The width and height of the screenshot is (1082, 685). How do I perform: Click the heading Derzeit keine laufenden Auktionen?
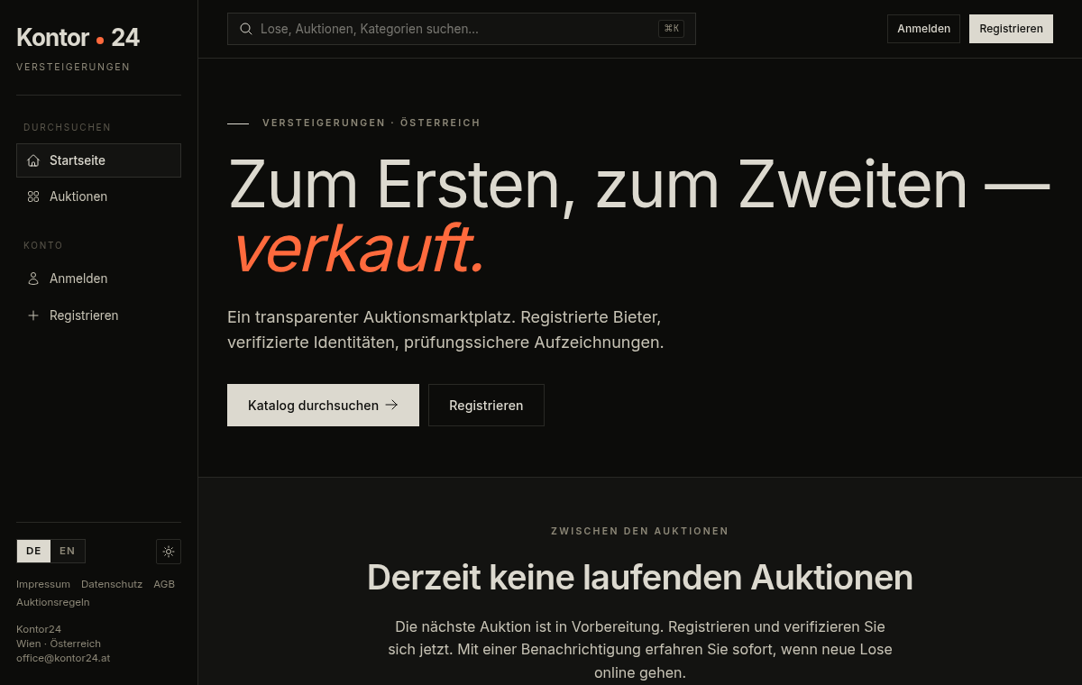coord(640,577)
